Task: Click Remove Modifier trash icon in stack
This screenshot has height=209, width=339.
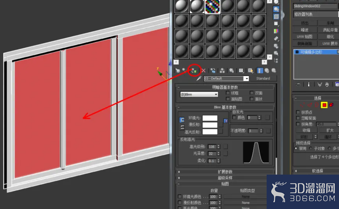Action: point(327,84)
